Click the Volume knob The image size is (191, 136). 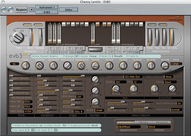[x=95, y=66]
